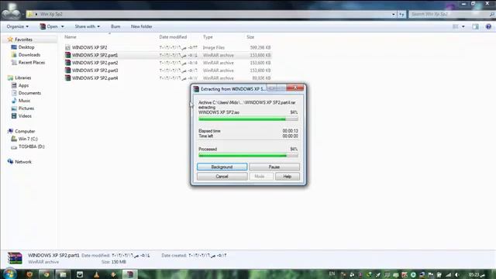Open the Videos library
The image size is (496, 279).
click(25, 115)
